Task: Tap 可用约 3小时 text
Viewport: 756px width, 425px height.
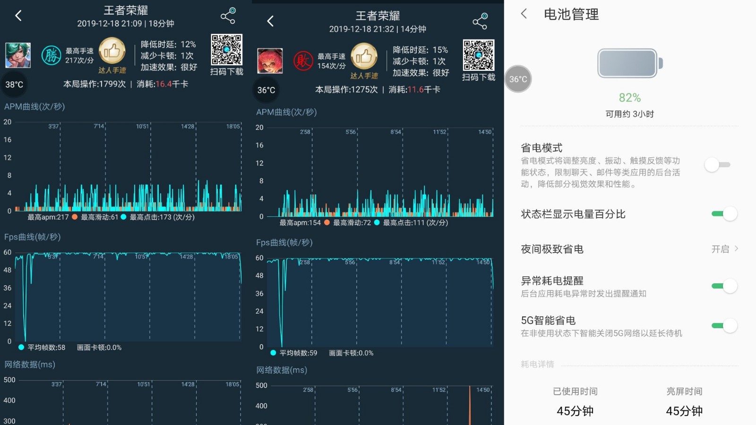Action: tap(630, 114)
